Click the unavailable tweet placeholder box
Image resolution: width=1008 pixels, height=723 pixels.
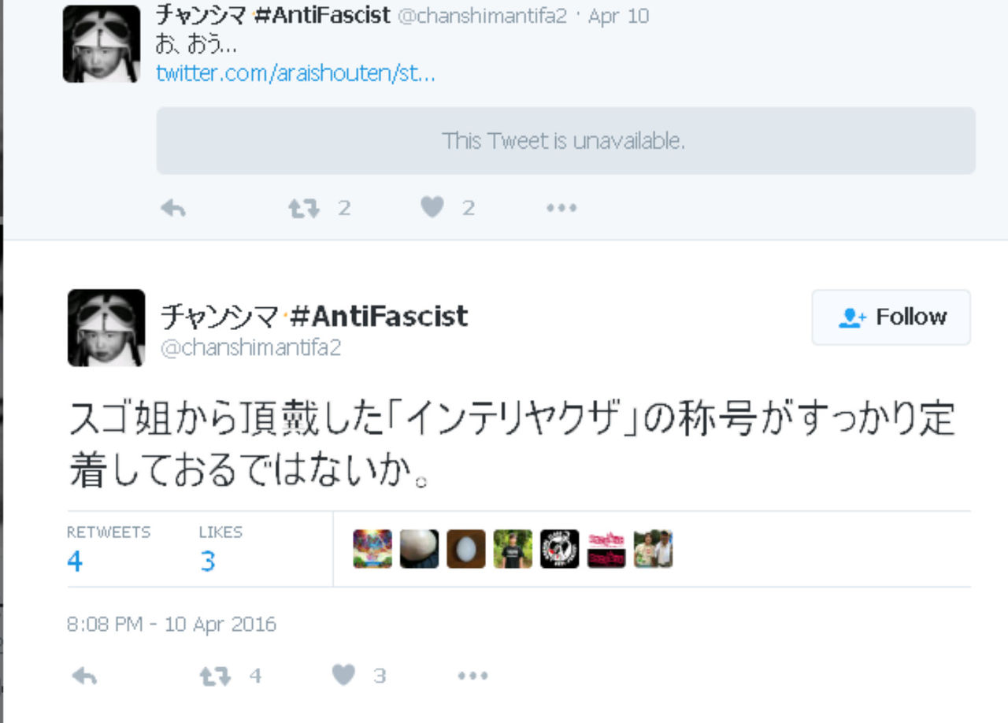click(x=565, y=140)
